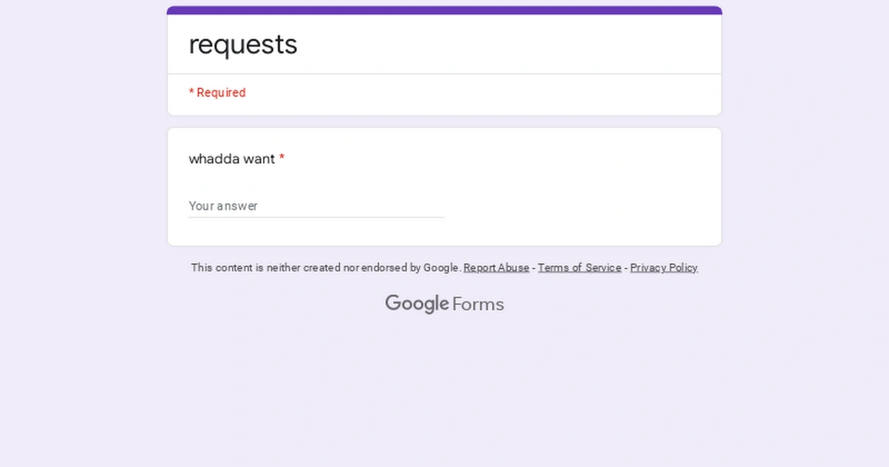Image resolution: width=889 pixels, height=467 pixels.
Task: Open the Terms of Service link
Action: click(x=579, y=268)
